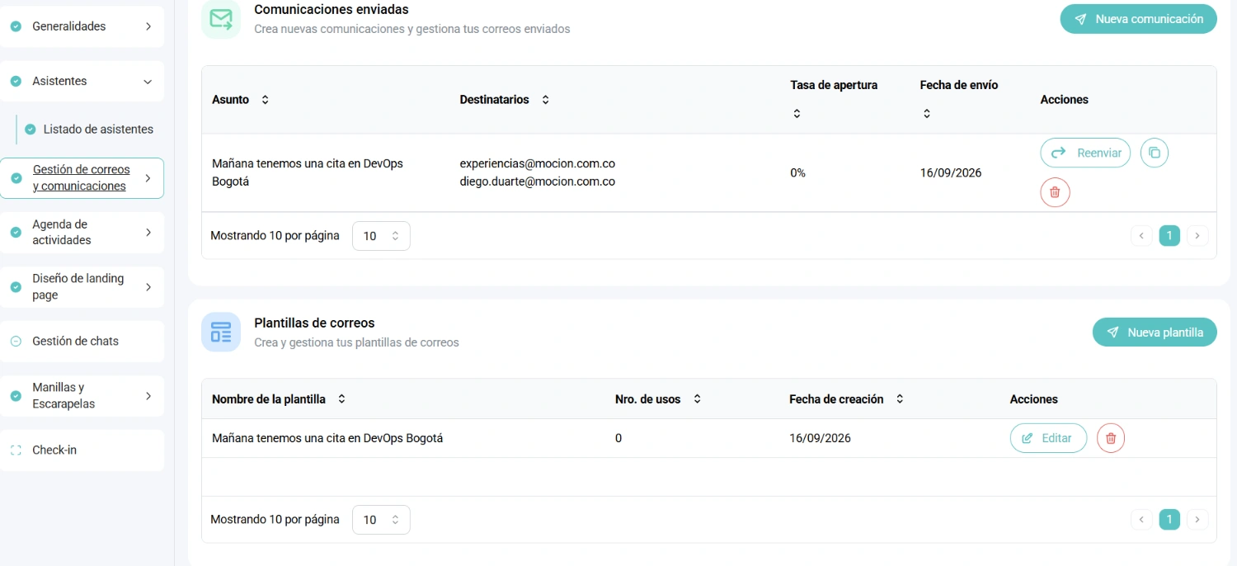The width and height of the screenshot is (1237, 566).
Task: Click the duplicate icon next to Reenviar
Action: (x=1155, y=153)
